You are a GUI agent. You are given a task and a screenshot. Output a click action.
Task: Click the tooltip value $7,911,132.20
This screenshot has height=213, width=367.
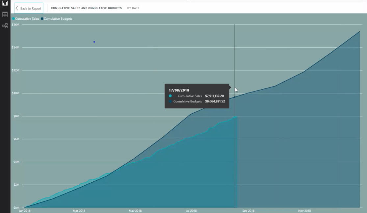214,96
